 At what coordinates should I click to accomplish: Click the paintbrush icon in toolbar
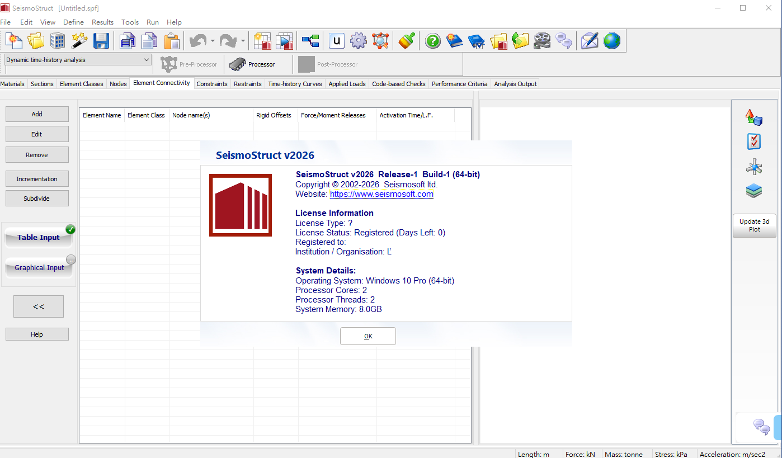[x=407, y=41]
